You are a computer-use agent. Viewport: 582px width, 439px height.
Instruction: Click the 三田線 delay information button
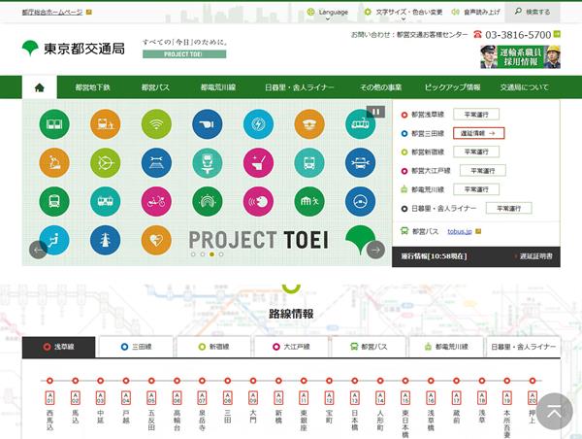(478, 133)
